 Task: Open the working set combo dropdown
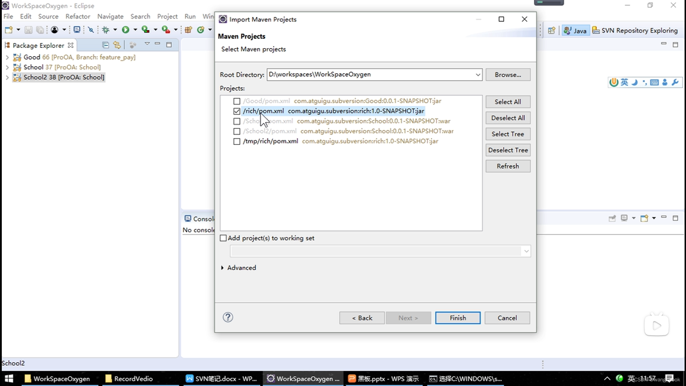(526, 251)
